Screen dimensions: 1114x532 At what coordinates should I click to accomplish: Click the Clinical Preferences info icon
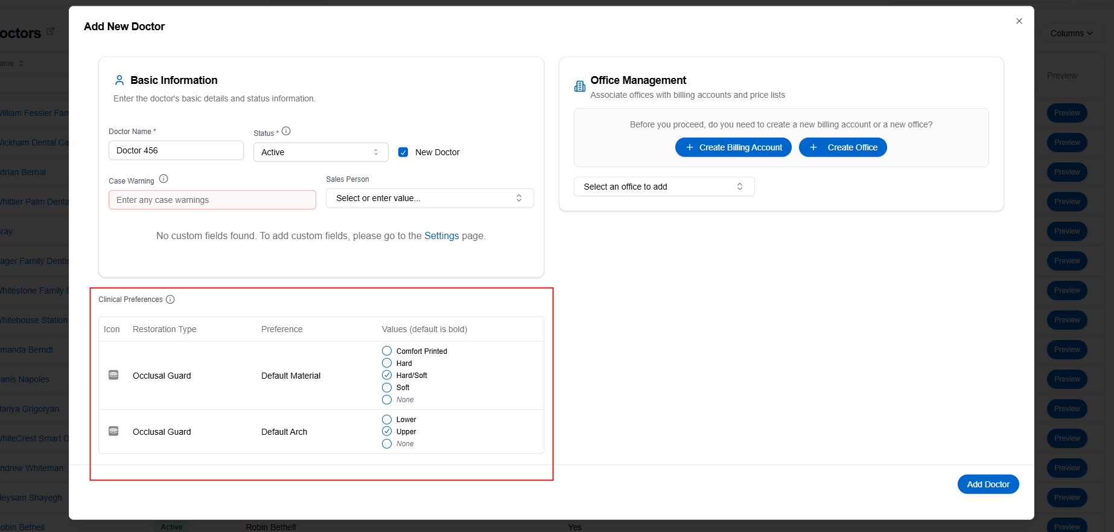coord(170,300)
